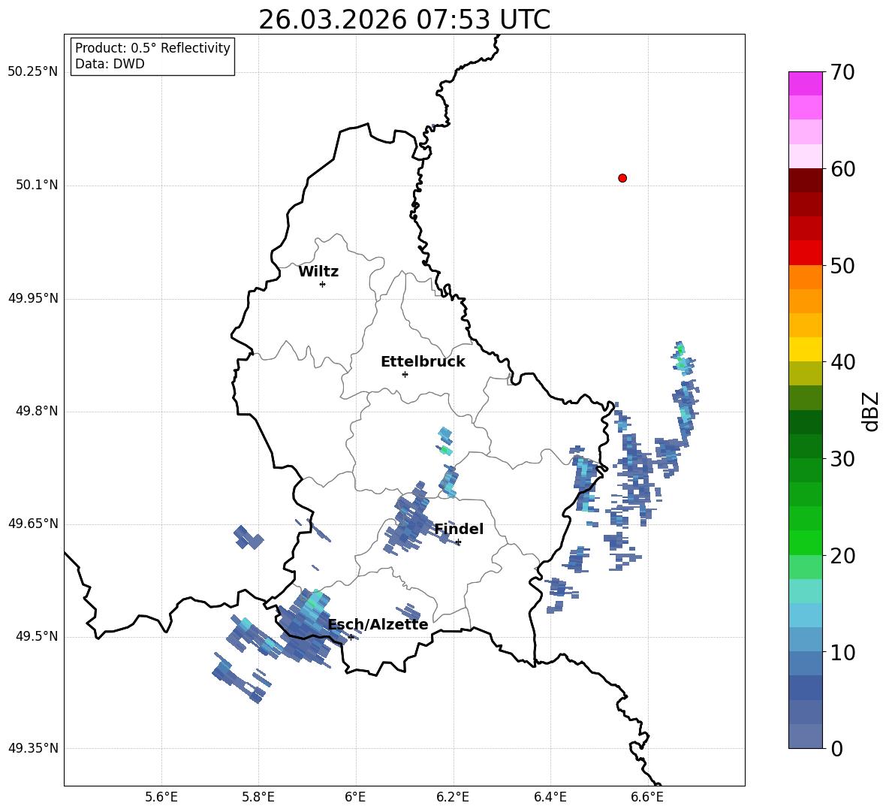Click the magenta top colorbar segment

coord(805,83)
